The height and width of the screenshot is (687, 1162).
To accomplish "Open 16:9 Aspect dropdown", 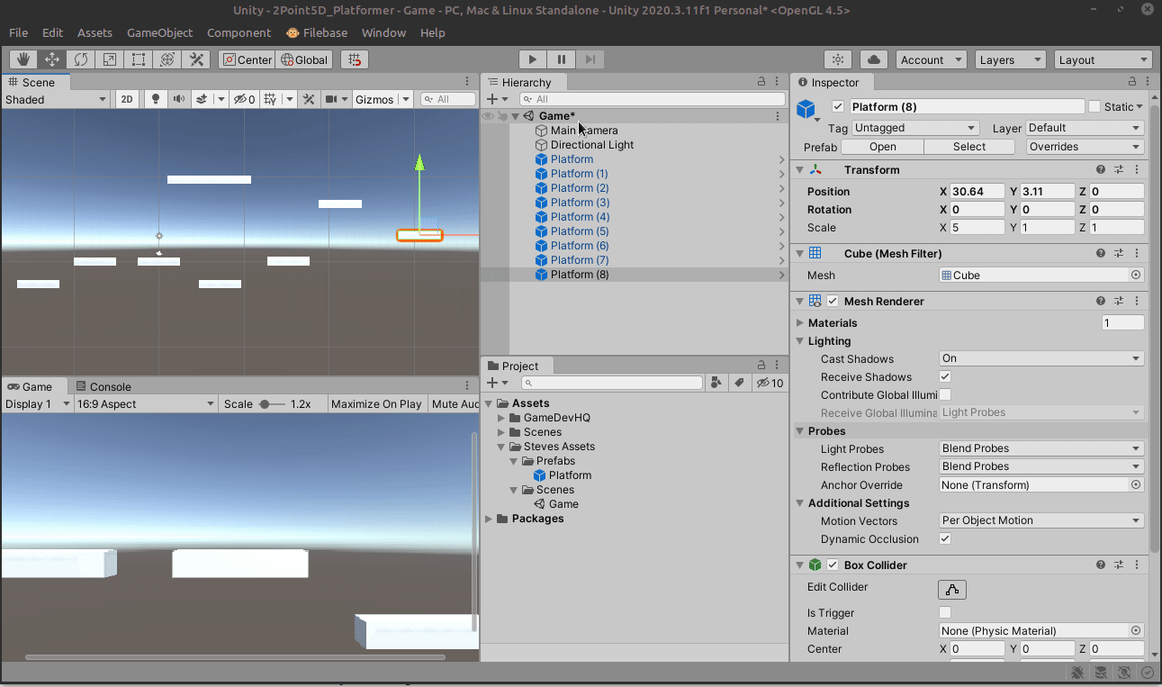I will 147,404.
